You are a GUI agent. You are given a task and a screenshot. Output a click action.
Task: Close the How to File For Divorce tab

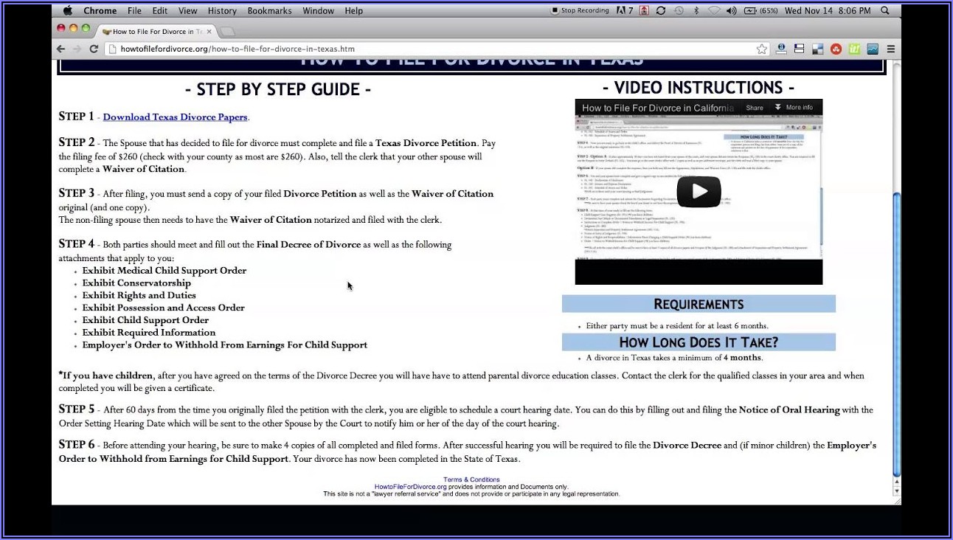210,31
